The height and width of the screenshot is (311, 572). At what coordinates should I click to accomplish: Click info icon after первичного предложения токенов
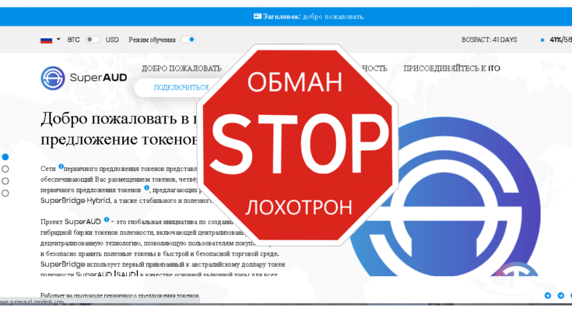coord(146,188)
